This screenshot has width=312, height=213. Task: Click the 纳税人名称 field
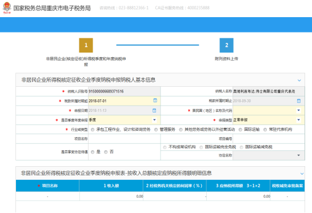point(269,91)
